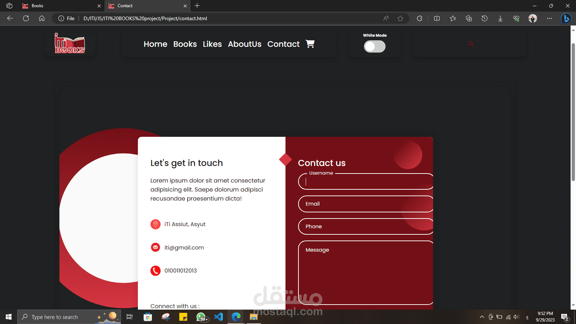The image size is (576, 324).
Task: Go to Home in the navbar
Action: tap(156, 44)
